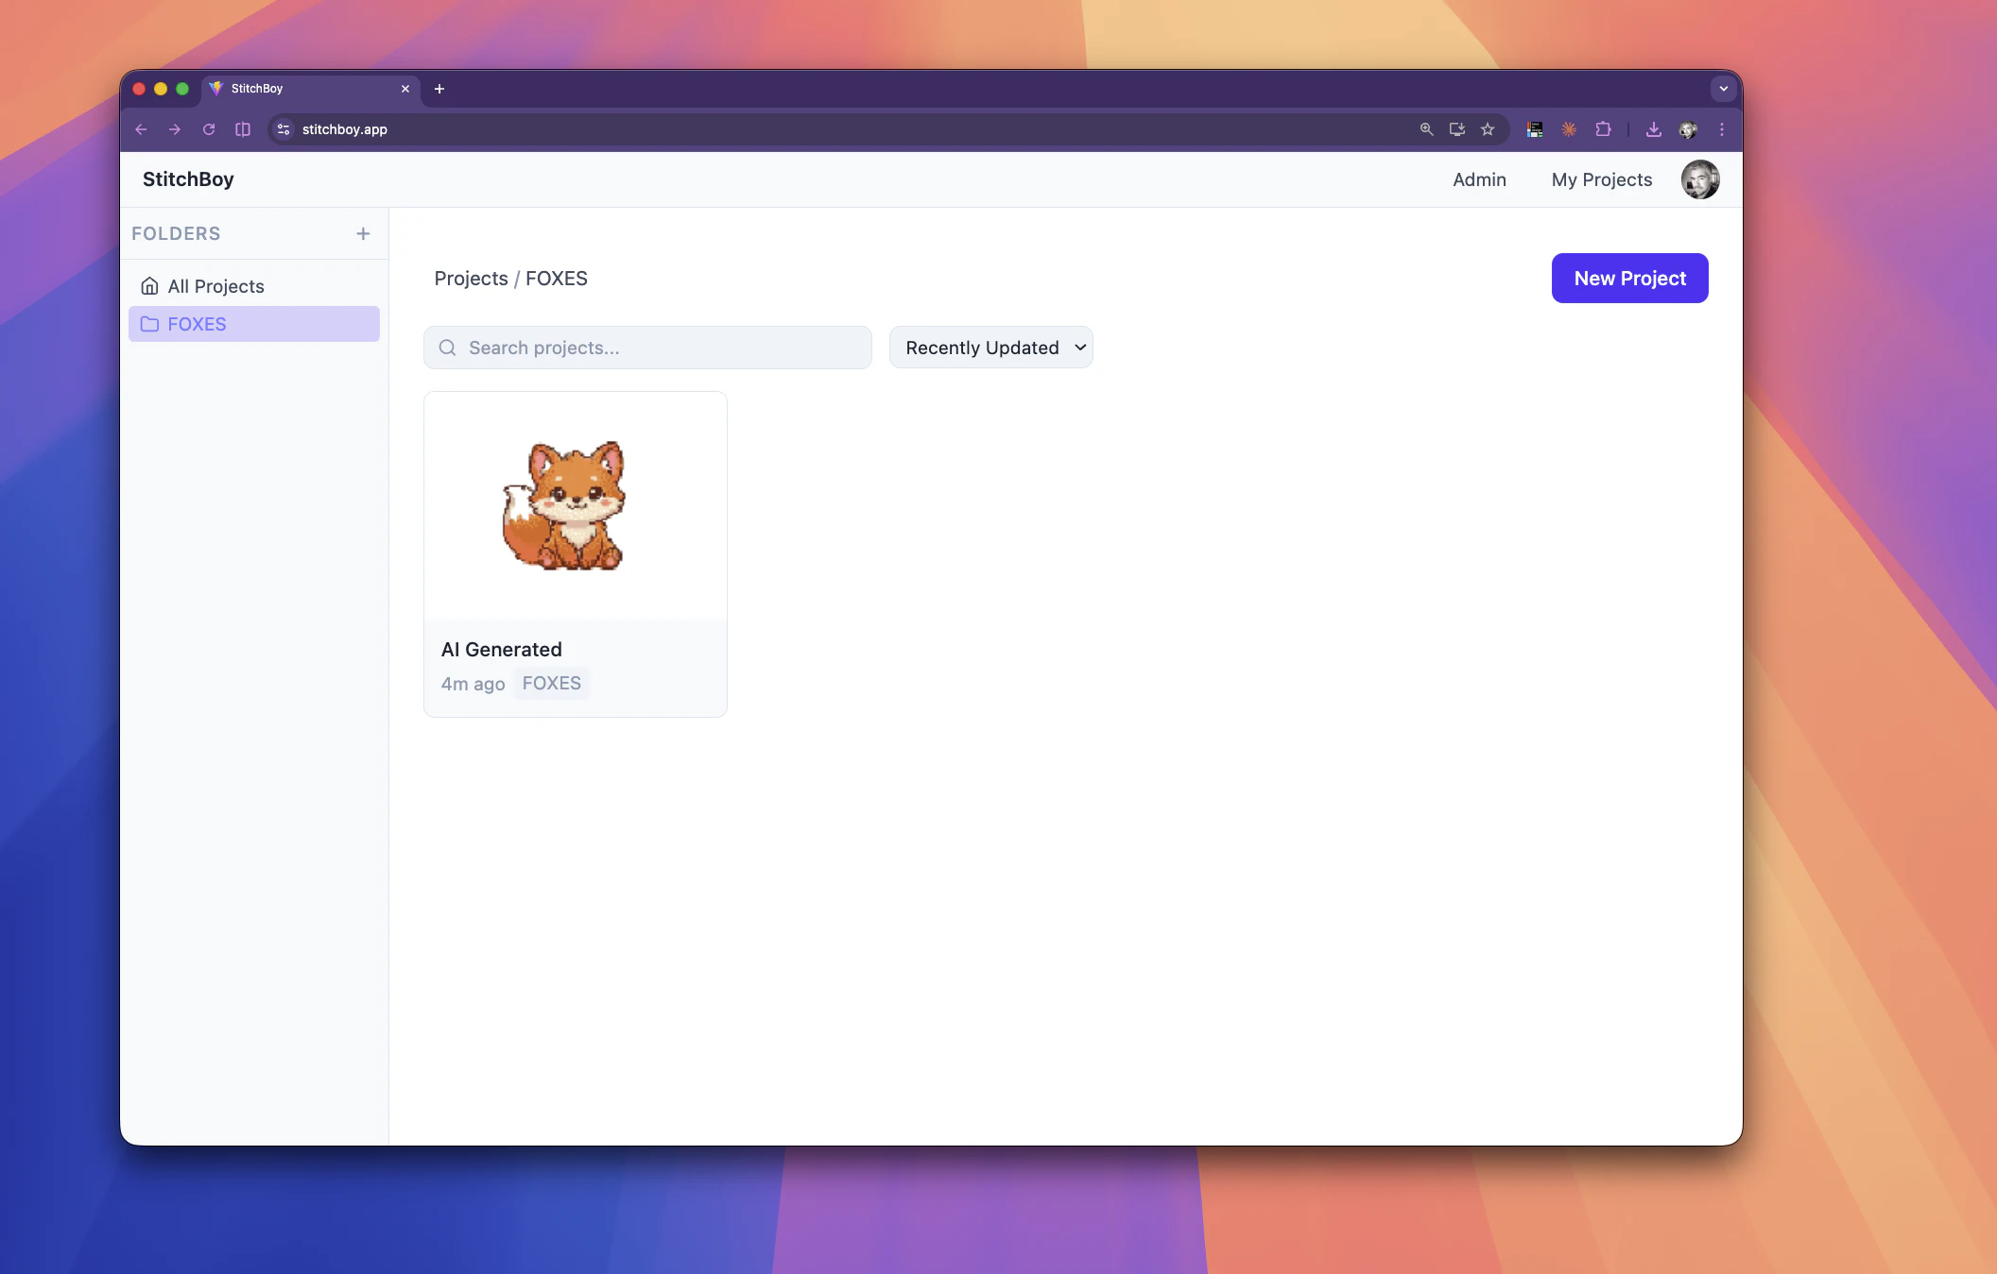1997x1274 pixels.
Task: Open the browser extensions puzzle icon
Action: (1603, 129)
